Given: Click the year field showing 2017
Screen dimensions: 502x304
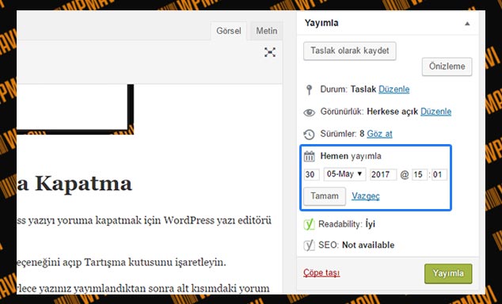Looking at the screenshot, I should coord(383,174).
